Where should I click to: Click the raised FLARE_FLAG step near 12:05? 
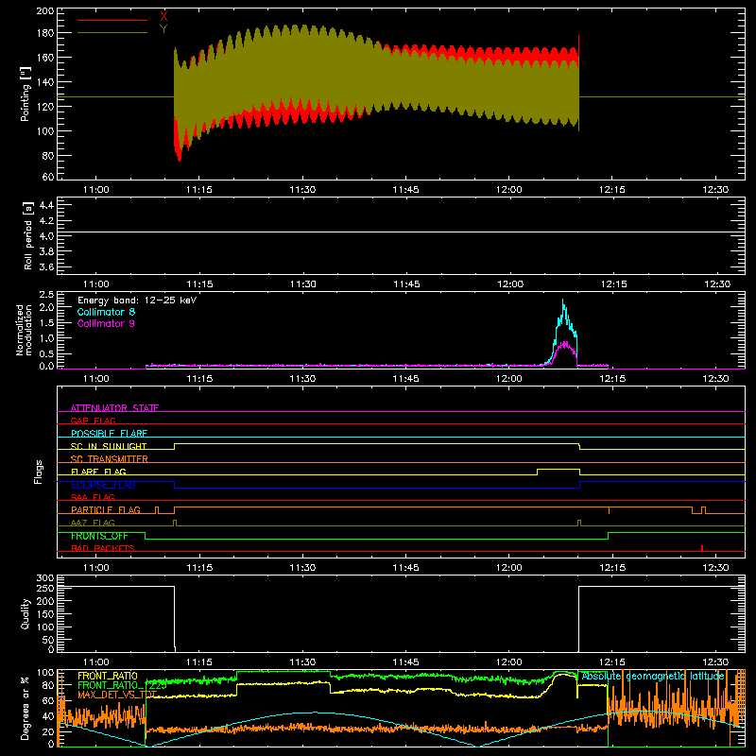pyautogui.click(x=558, y=469)
